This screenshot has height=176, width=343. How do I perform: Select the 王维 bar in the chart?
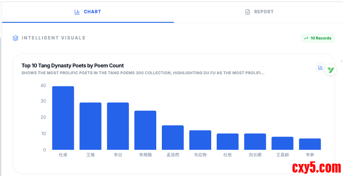[x=91, y=126]
